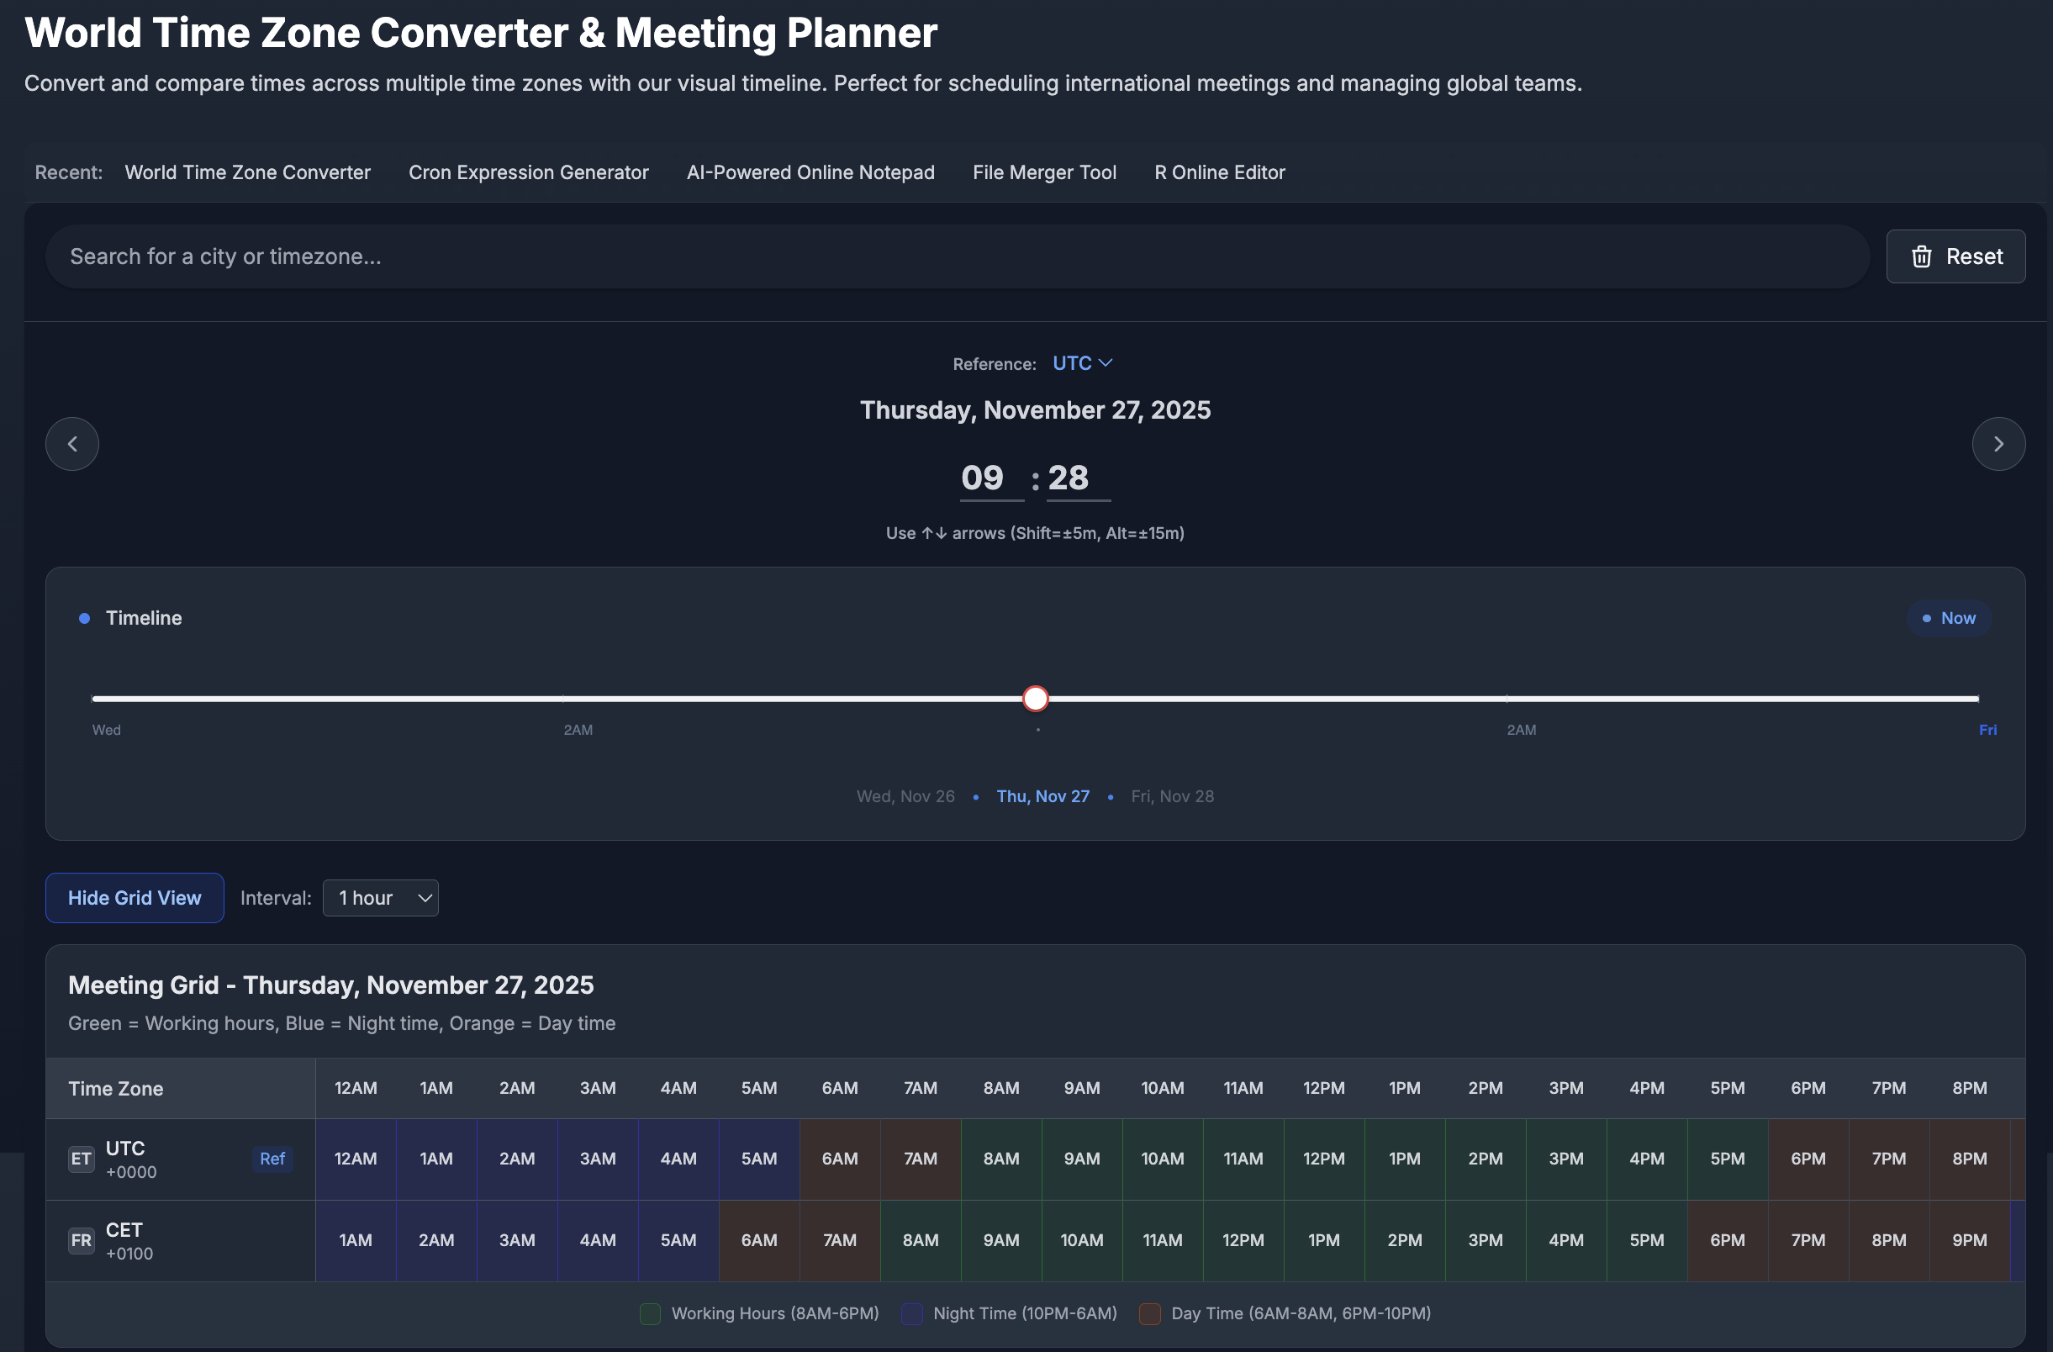Click the green Working Hours legend swatch
Viewport: 2053px width, 1352px height.
(x=651, y=1313)
